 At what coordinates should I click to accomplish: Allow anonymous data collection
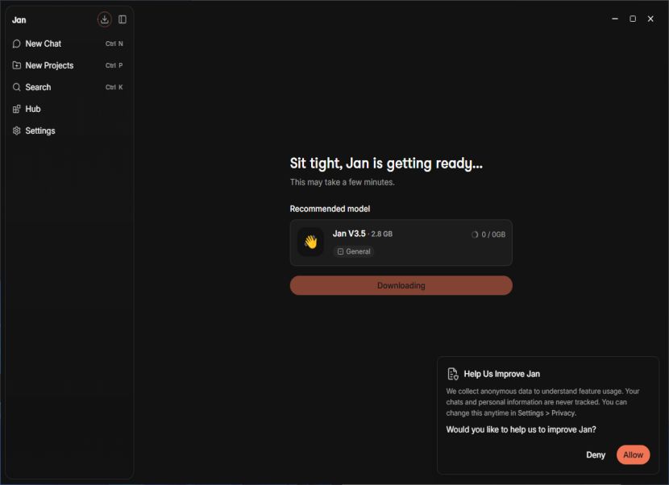click(634, 454)
